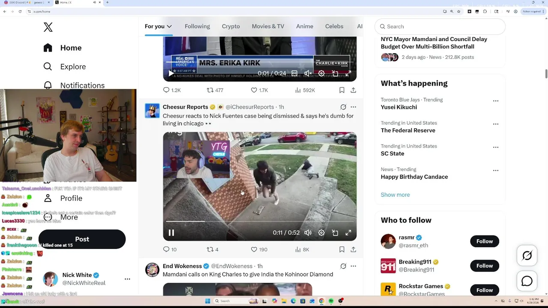This screenshot has width=548, height=308.
Task: Click the X logo in the sidebar
Action: [x=48, y=27]
